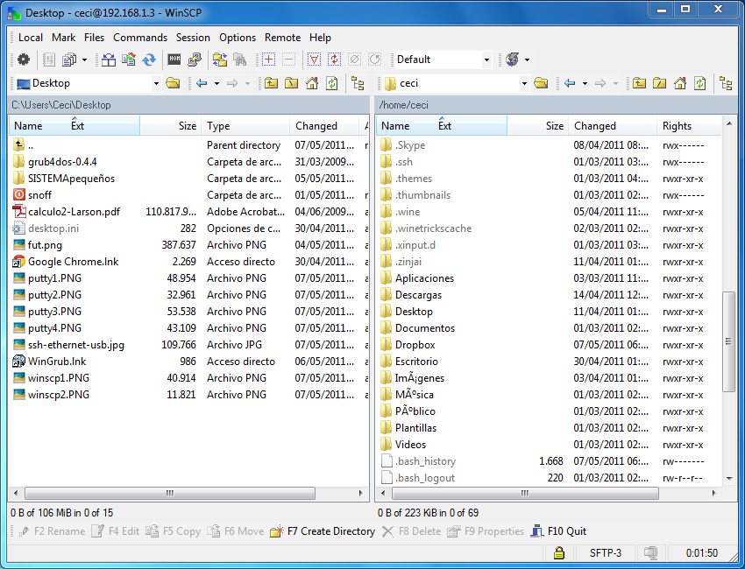Expand the remote ceci directory dropdown
This screenshot has height=569, width=745.
click(524, 83)
